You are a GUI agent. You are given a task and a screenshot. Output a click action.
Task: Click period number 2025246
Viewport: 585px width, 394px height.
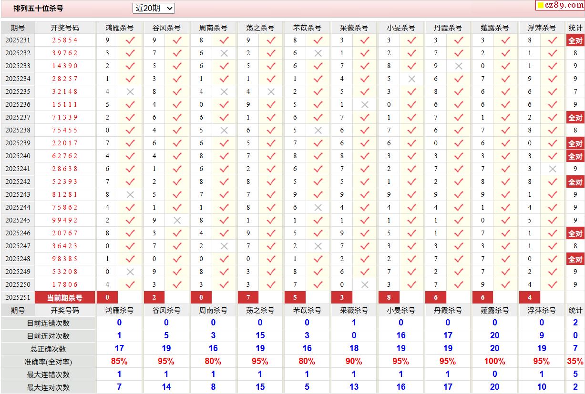[18, 233]
